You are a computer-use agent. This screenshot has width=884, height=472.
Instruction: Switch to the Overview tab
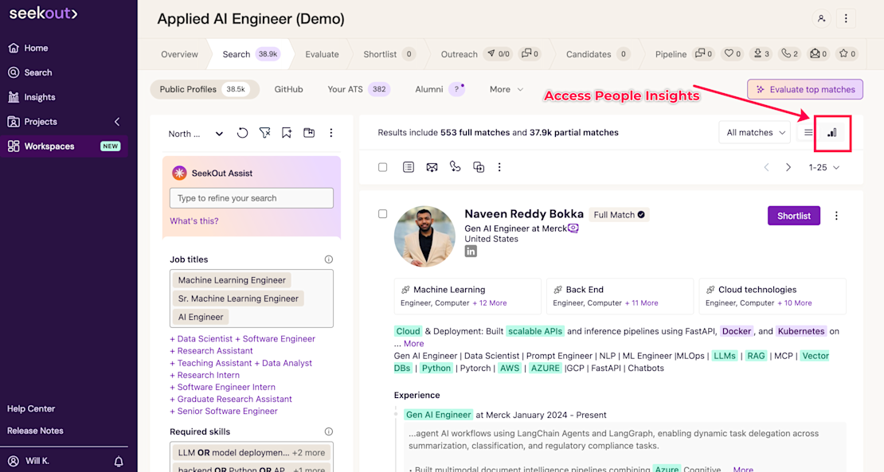click(179, 54)
